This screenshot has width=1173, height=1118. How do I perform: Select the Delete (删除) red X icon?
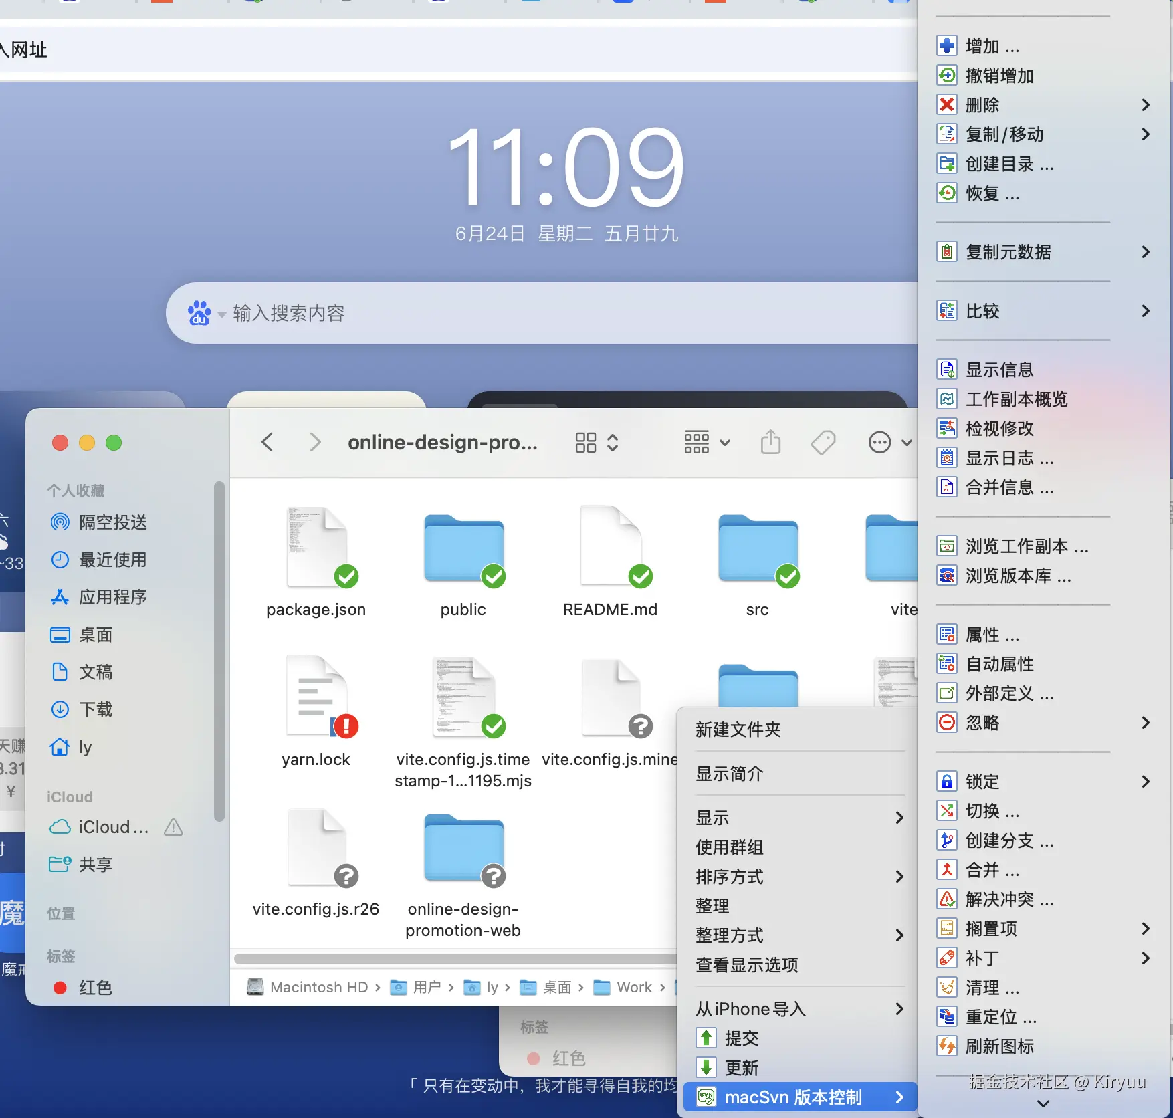[x=947, y=105]
